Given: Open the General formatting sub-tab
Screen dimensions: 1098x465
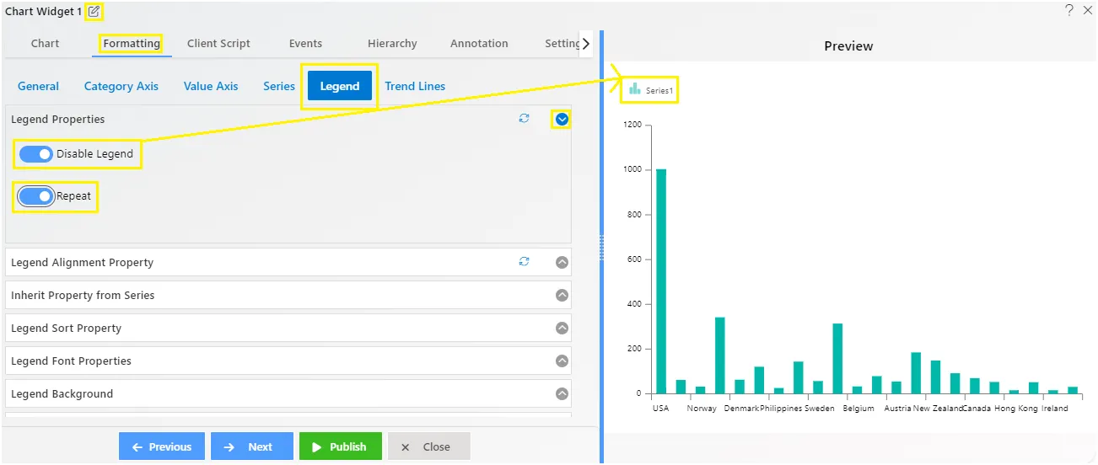Looking at the screenshot, I should (x=38, y=86).
